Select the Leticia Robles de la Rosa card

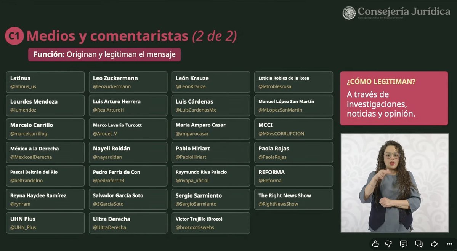[293, 82]
